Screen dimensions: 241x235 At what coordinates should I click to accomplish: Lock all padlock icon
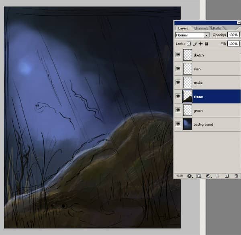click(206, 44)
